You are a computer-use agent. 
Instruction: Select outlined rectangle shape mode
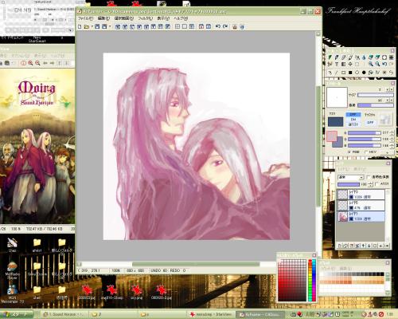tap(343, 73)
